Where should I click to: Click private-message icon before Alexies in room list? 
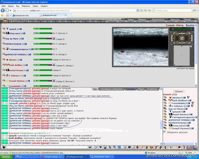point(165,97)
